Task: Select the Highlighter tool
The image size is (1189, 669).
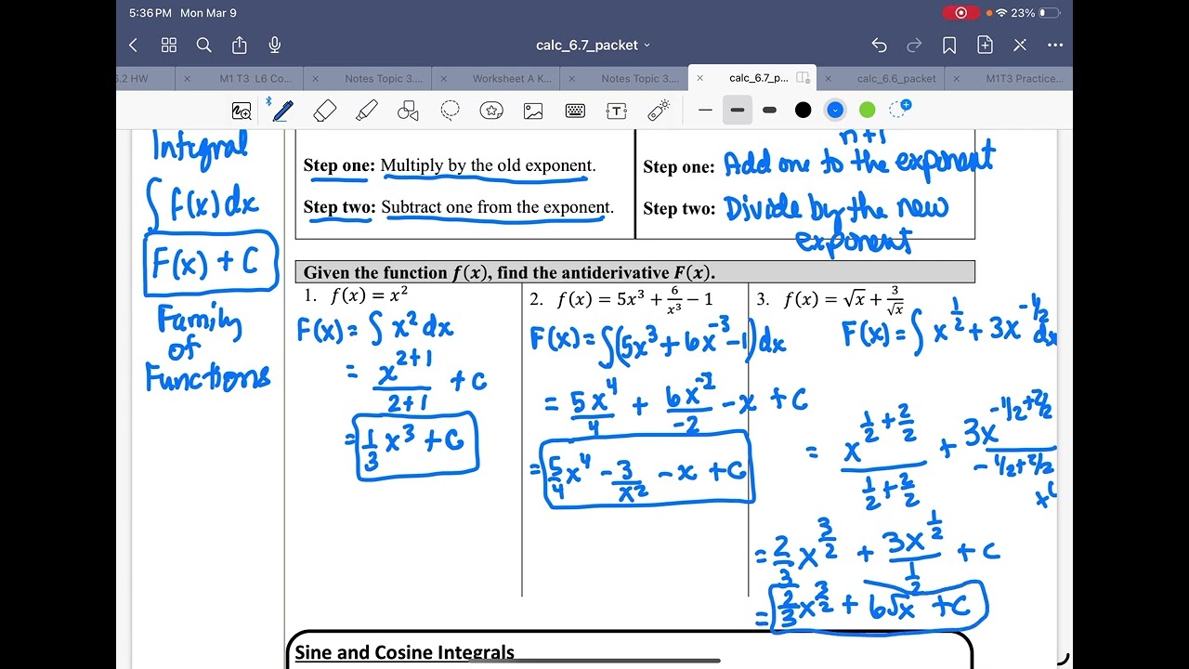Action: pos(366,111)
